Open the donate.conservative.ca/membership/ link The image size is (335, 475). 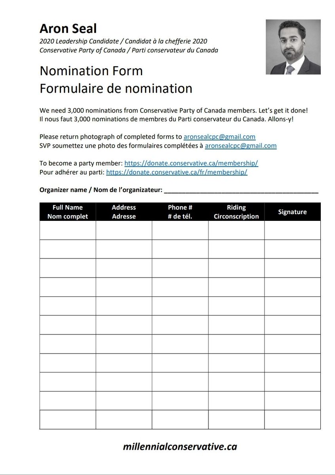pos(191,163)
